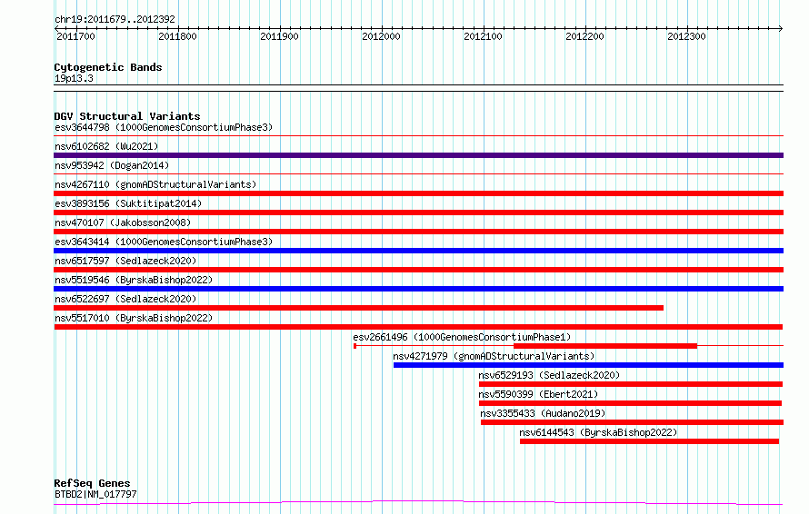Screen dimensions: 809x514
Task: Click the Cytogenetic Bands track title
Action: (x=108, y=67)
